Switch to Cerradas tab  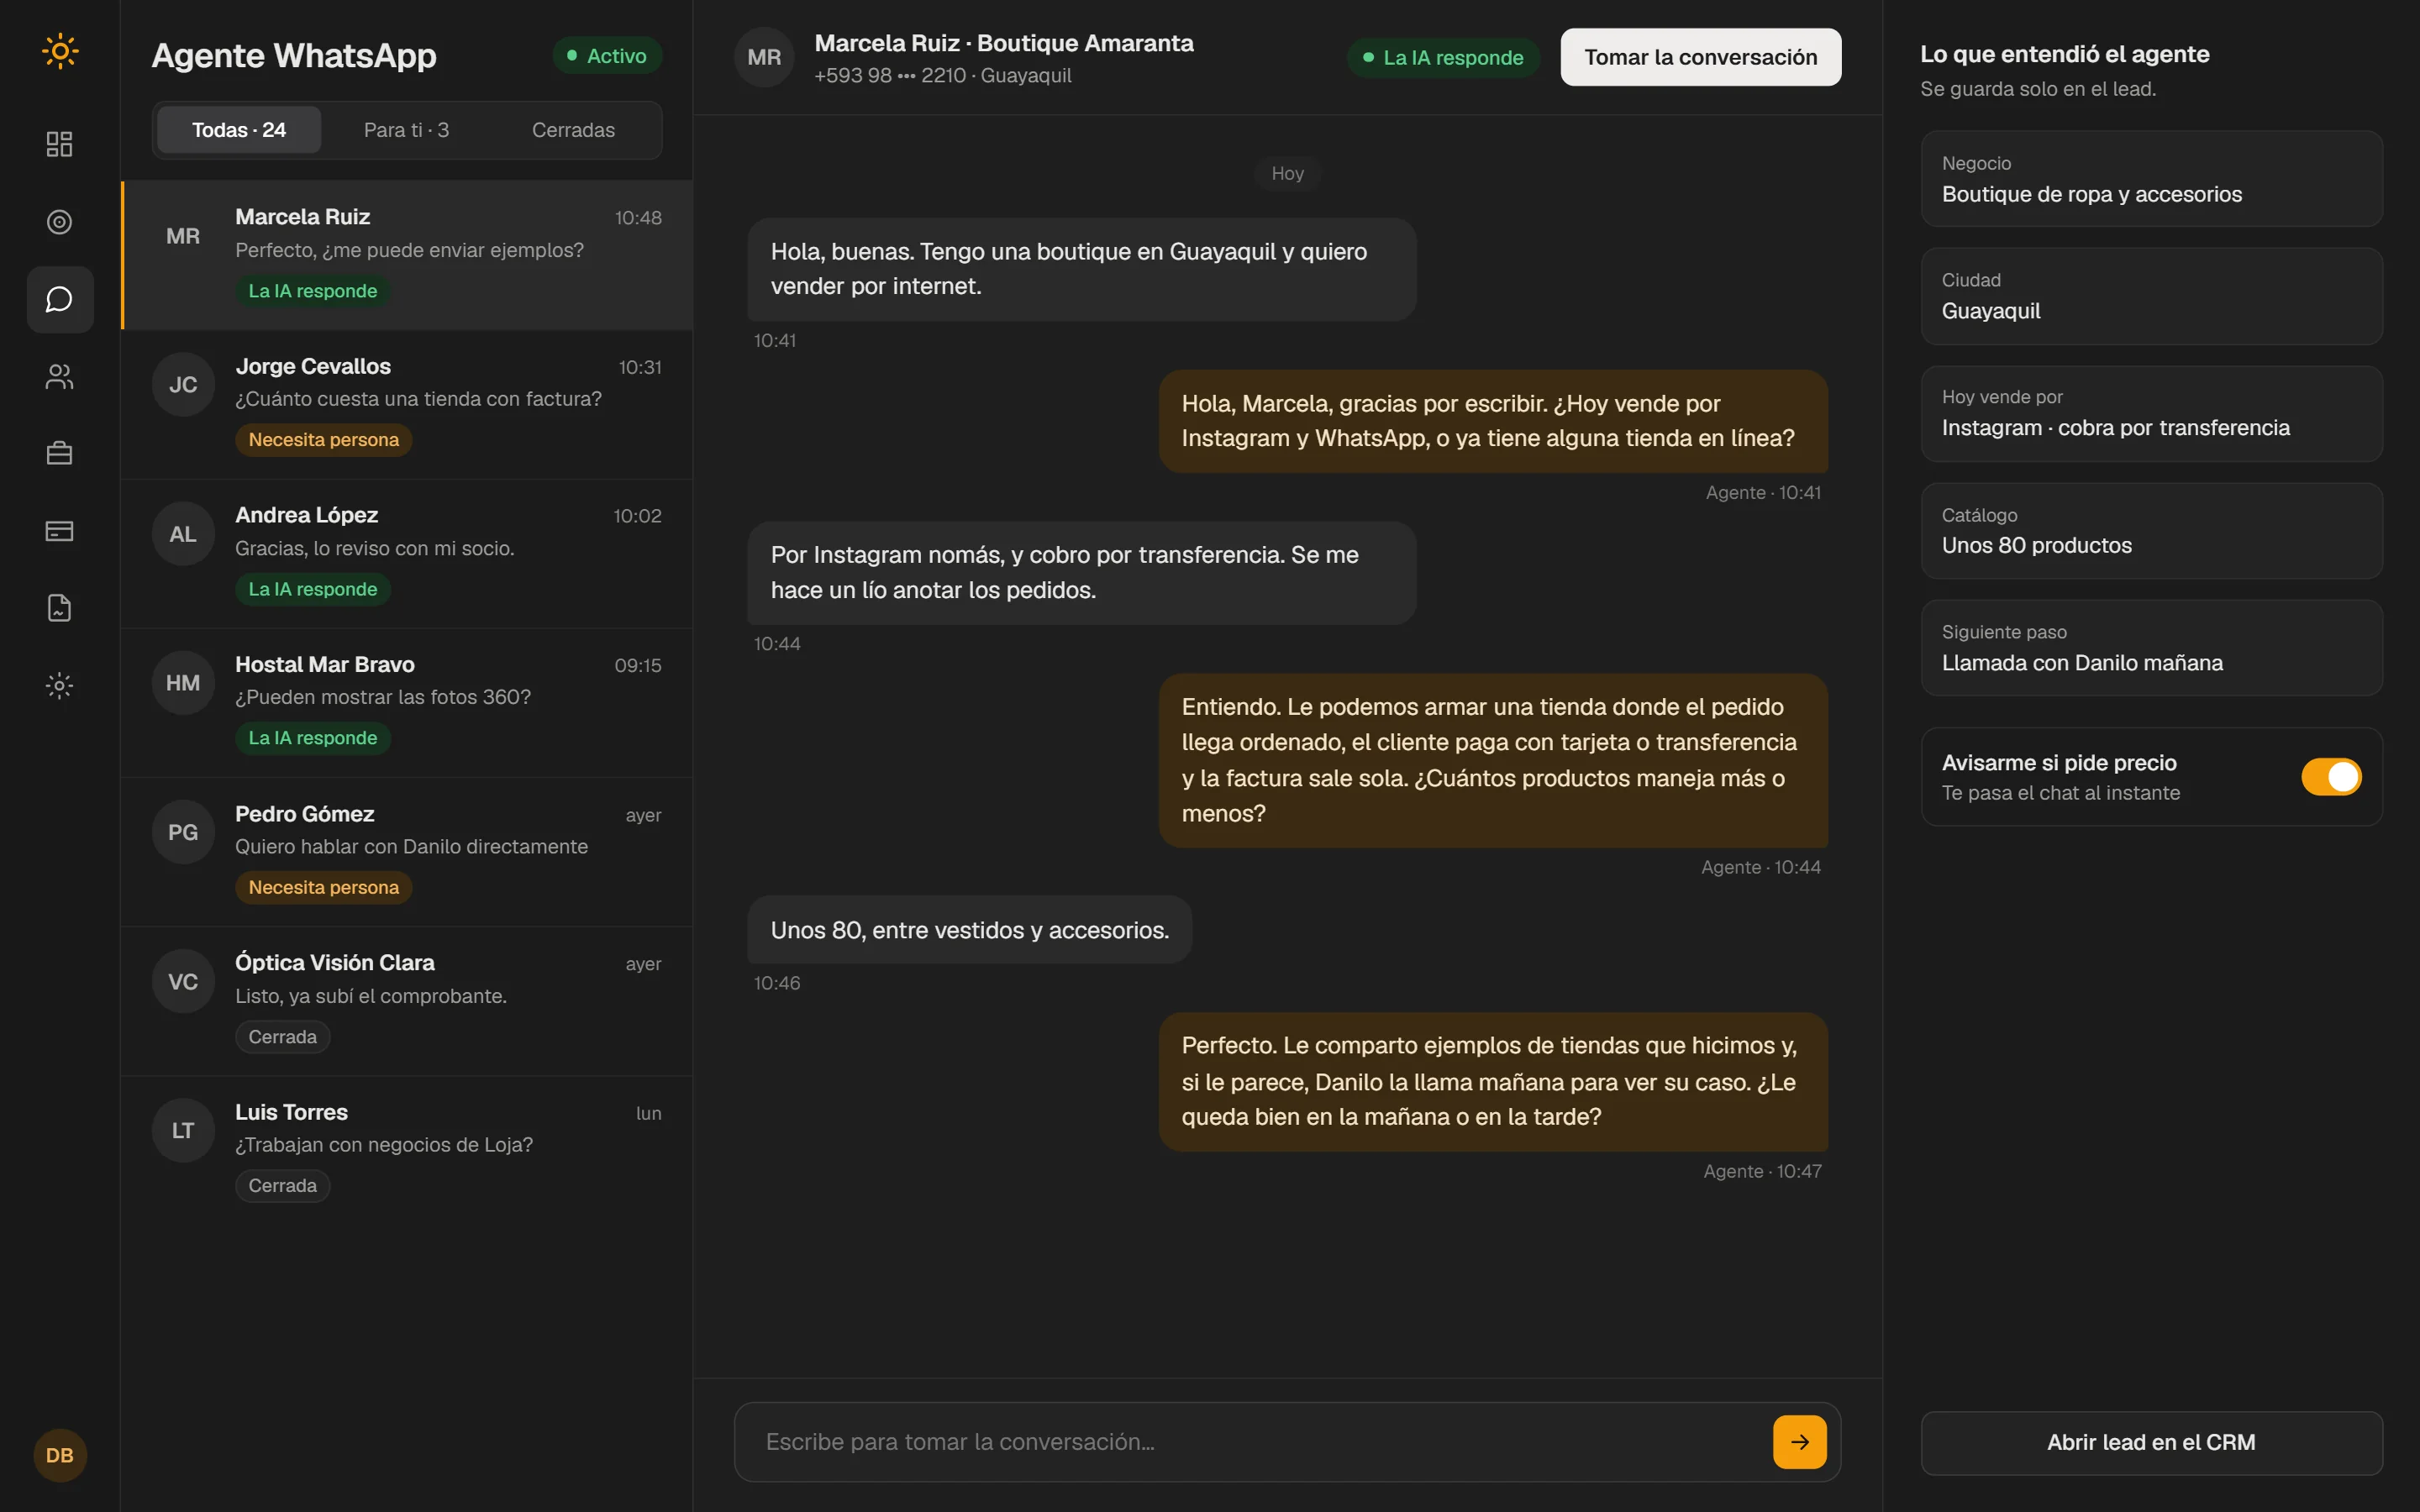573,130
